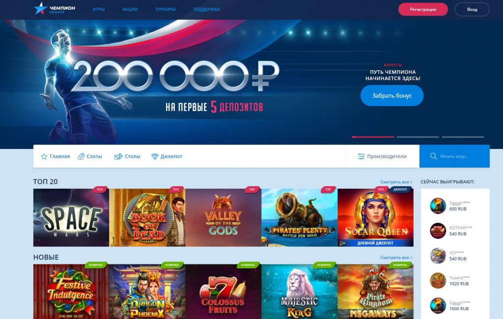Open Слоты via its cherries icon

tap(81, 156)
